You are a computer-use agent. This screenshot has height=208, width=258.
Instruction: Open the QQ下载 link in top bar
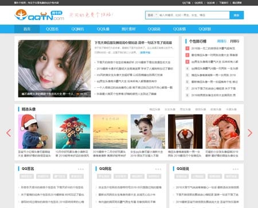(186, 3)
